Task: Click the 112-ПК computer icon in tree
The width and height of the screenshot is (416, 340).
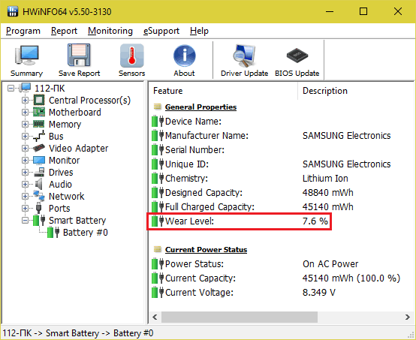Action: pos(26,88)
